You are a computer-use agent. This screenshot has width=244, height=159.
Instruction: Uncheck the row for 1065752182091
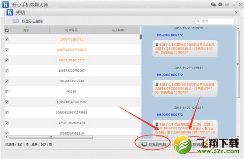(7, 39)
